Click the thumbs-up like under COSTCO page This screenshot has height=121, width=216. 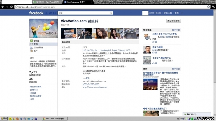[155, 42]
